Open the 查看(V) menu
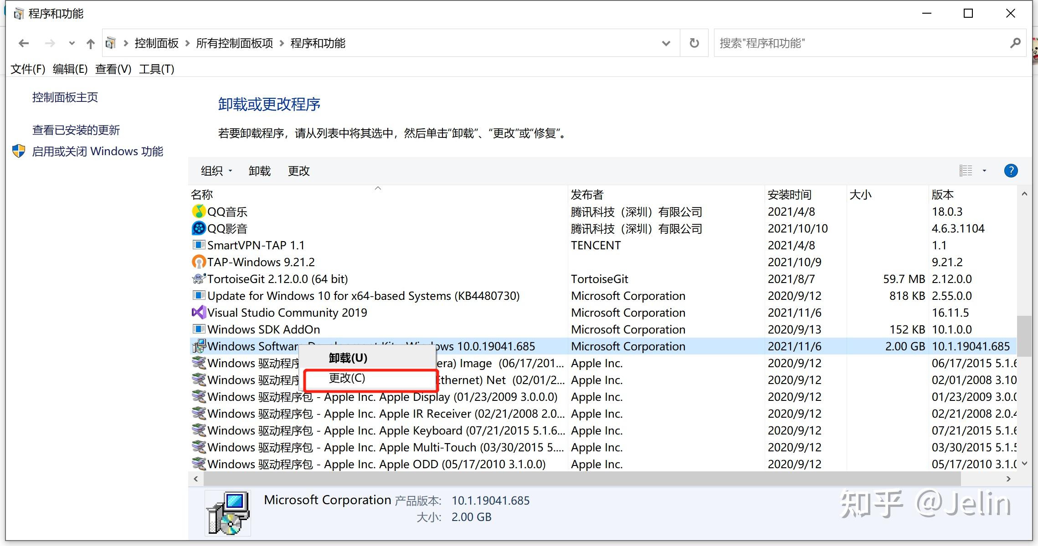The image size is (1038, 546). (x=113, y=69)
